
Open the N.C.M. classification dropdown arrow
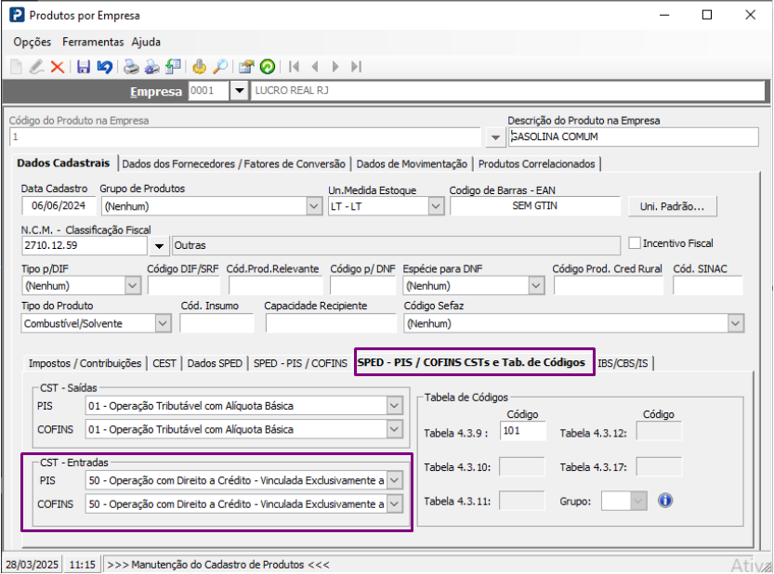[x=159, y=246]
